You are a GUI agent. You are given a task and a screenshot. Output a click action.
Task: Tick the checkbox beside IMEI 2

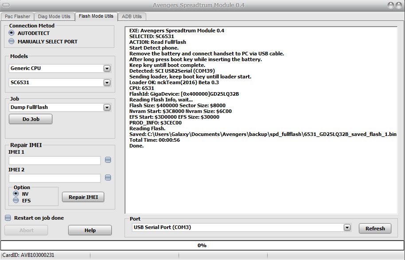point(108,177)
